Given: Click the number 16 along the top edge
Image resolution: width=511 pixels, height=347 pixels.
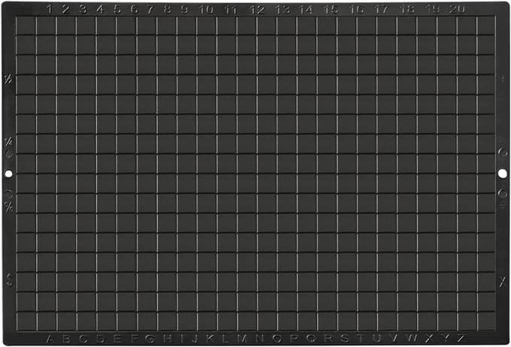Looking at the screenshot, I should pos(356,10).
